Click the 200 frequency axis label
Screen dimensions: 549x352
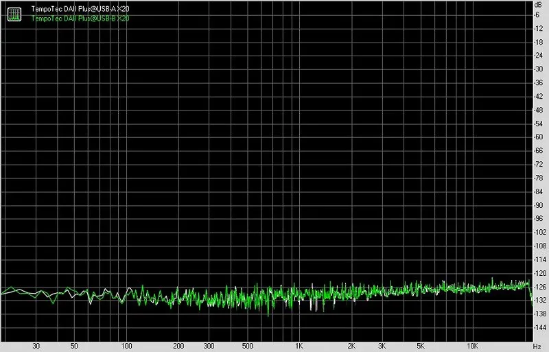[178, 346]
